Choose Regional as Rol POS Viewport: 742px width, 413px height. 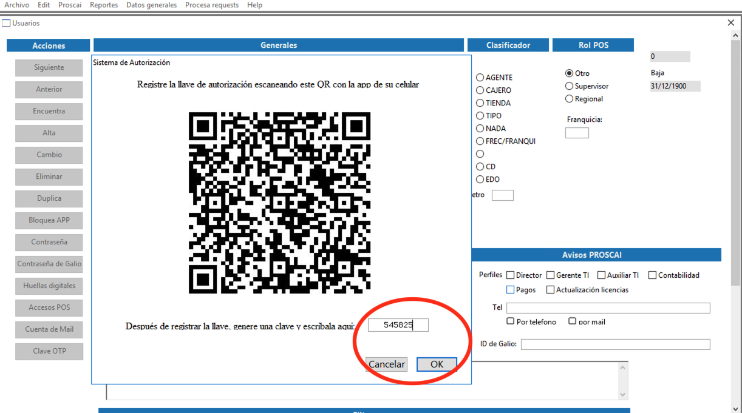point(569,99)
